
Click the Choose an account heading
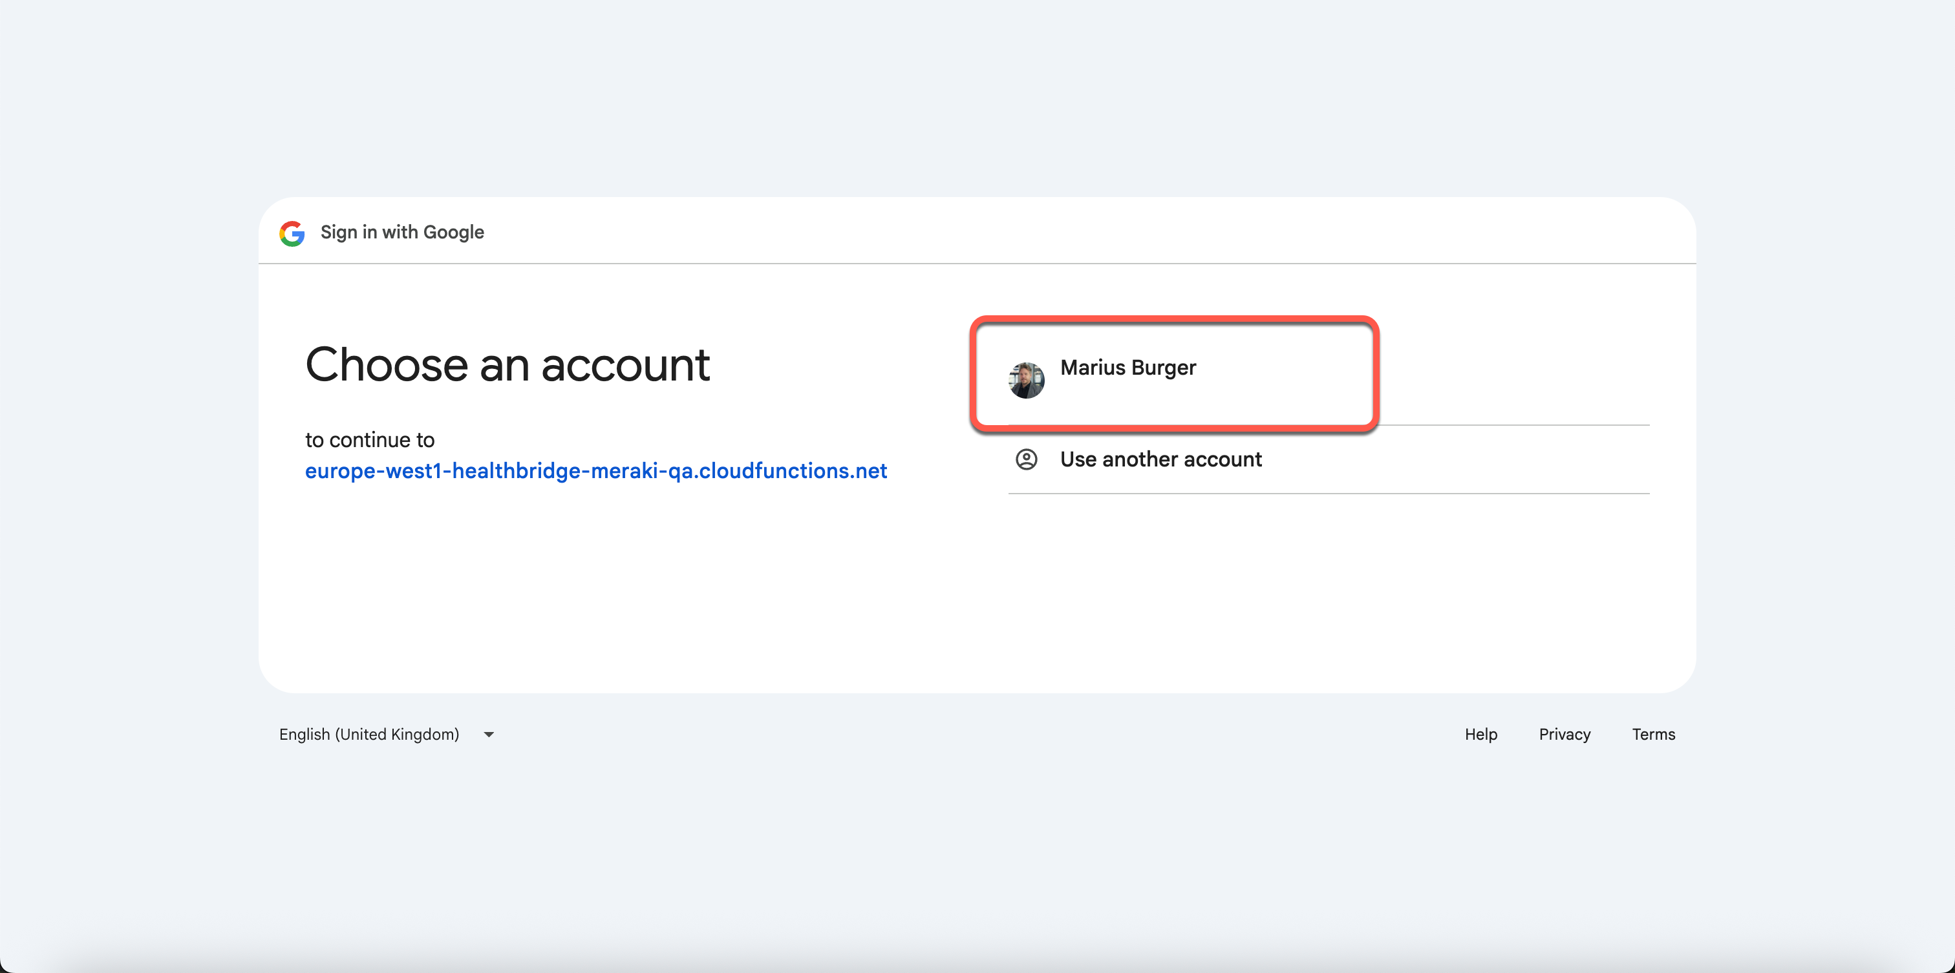(x=507, y=365)
